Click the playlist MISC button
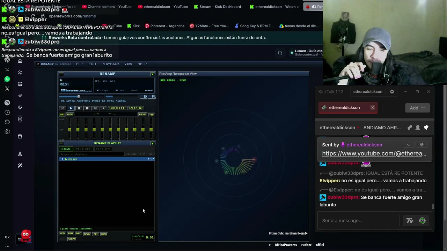The height and width of the screenshot is (251, 447). tap(104, 234)
